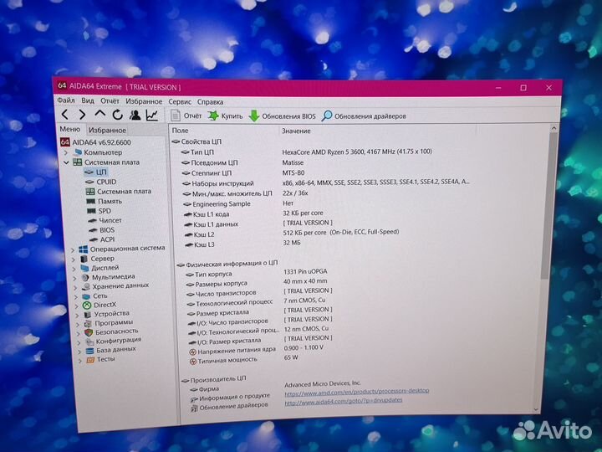This screenshot has width=602, height=452.
Task: Open the aida64.com drvupdates link
Action: coord(344,401)
